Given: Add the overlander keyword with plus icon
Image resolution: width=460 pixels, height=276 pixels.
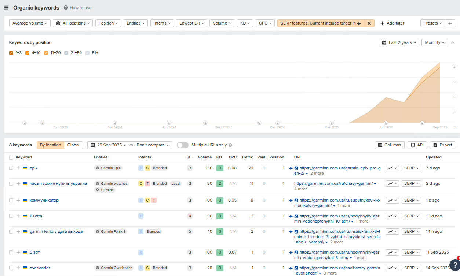Looking at the screenshot, I should pos(18,268).
